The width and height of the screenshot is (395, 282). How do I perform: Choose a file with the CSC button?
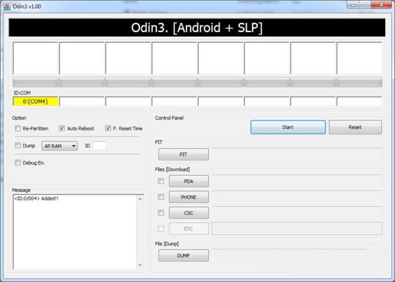coord(189,213)
